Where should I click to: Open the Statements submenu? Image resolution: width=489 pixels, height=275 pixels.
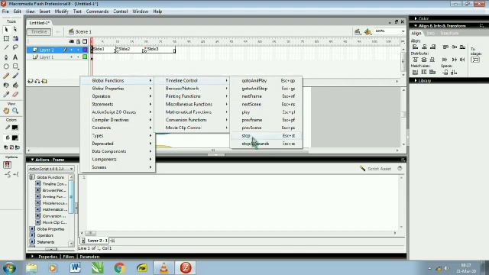pos(118,104)
